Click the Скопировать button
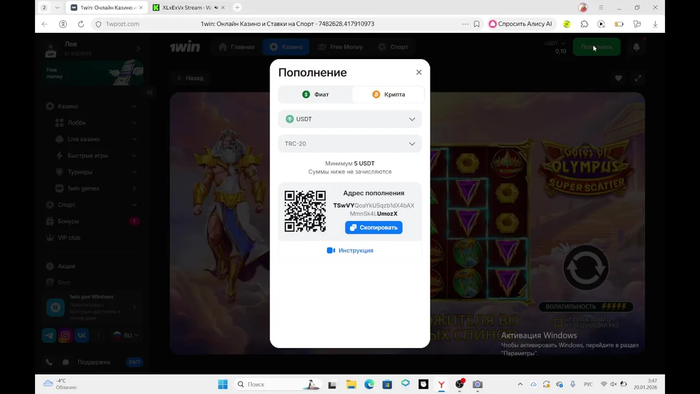This screenshot has width=700, height=394. click(374, 228)
